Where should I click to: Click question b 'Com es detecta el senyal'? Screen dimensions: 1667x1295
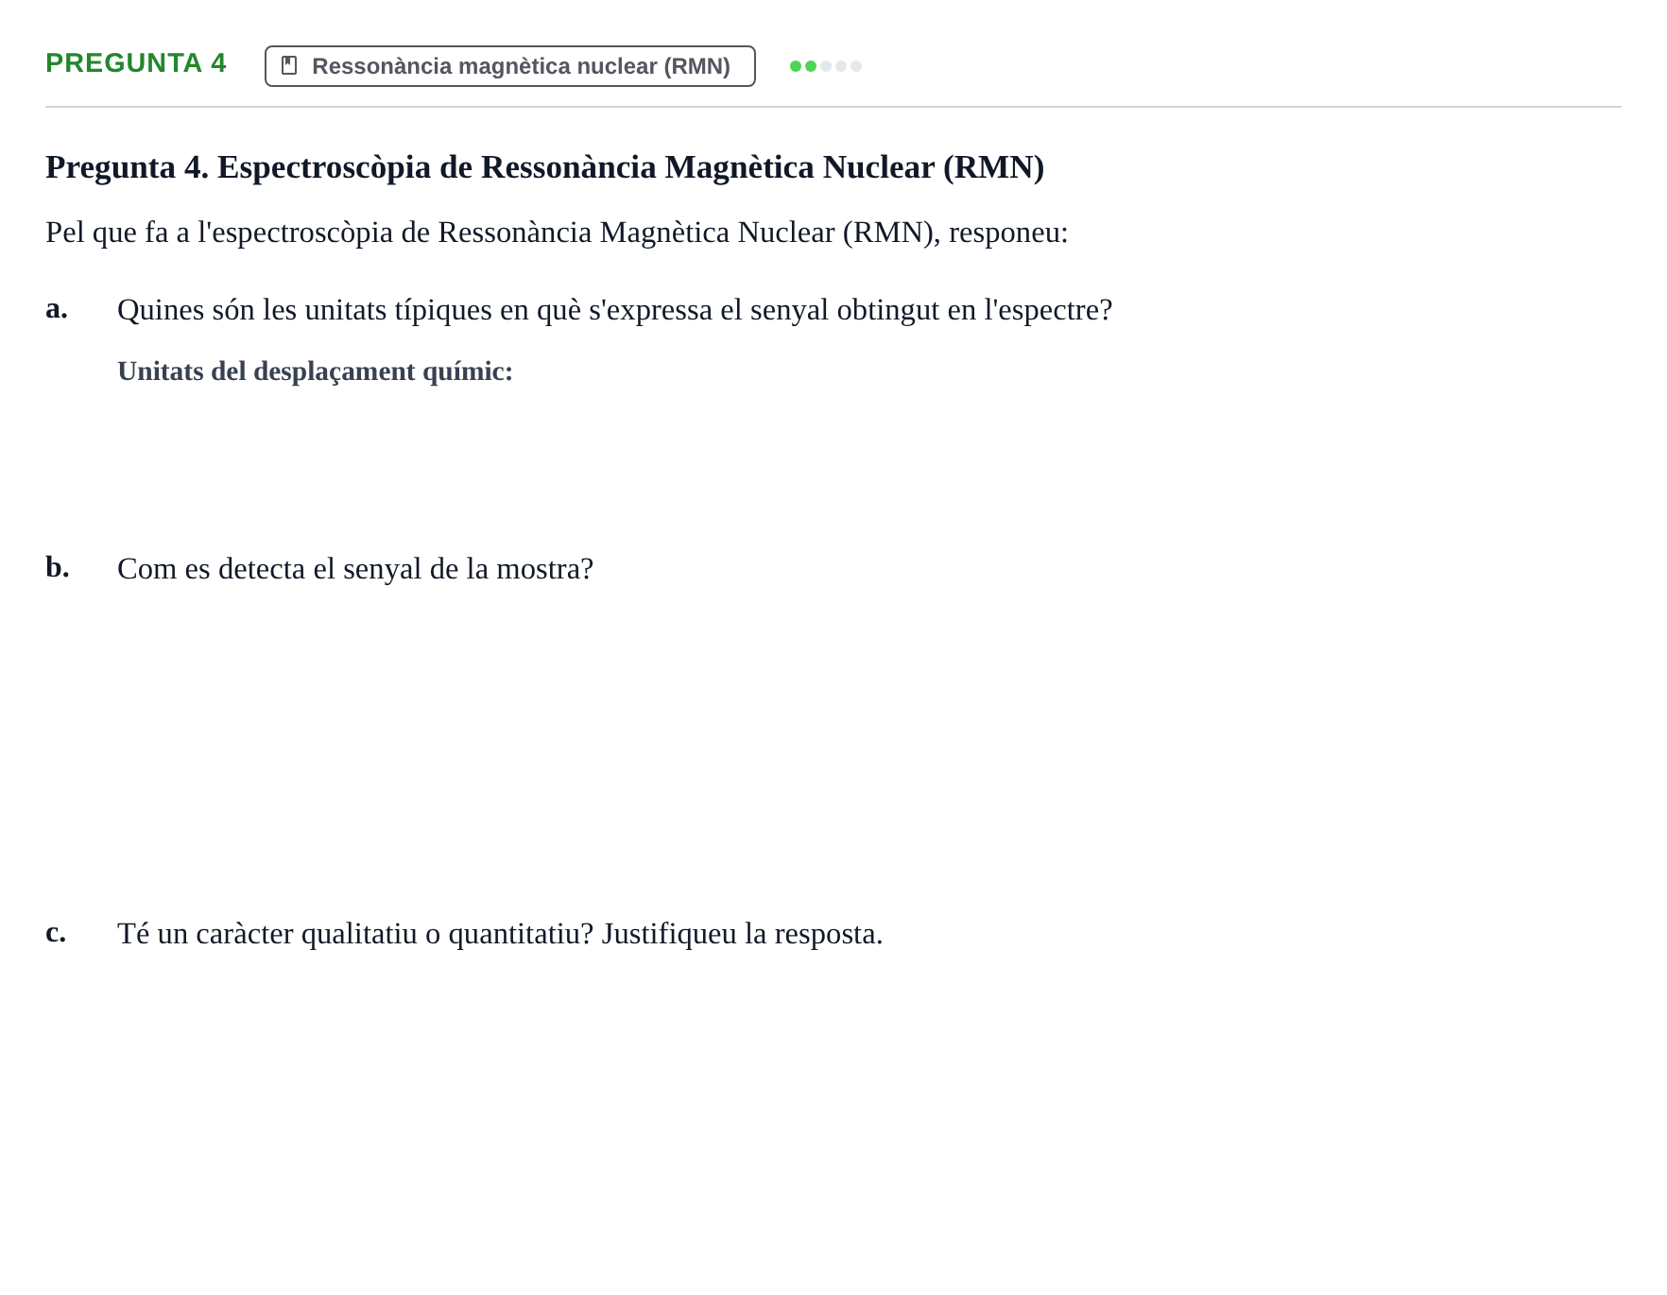(355, 569)
